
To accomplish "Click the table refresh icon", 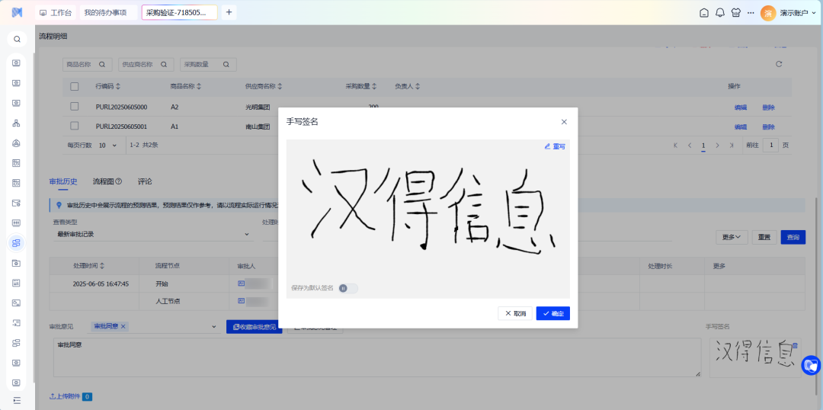I will (779, 64).
